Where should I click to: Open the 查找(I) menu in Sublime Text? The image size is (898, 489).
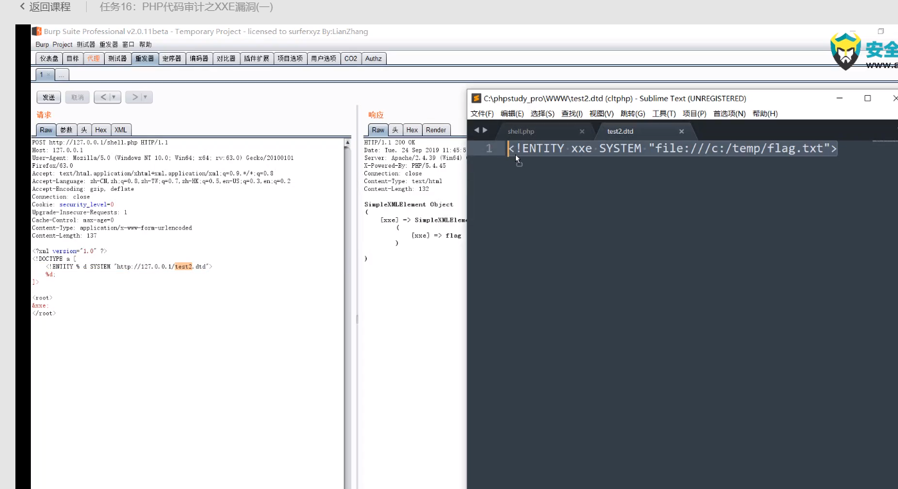572,114
